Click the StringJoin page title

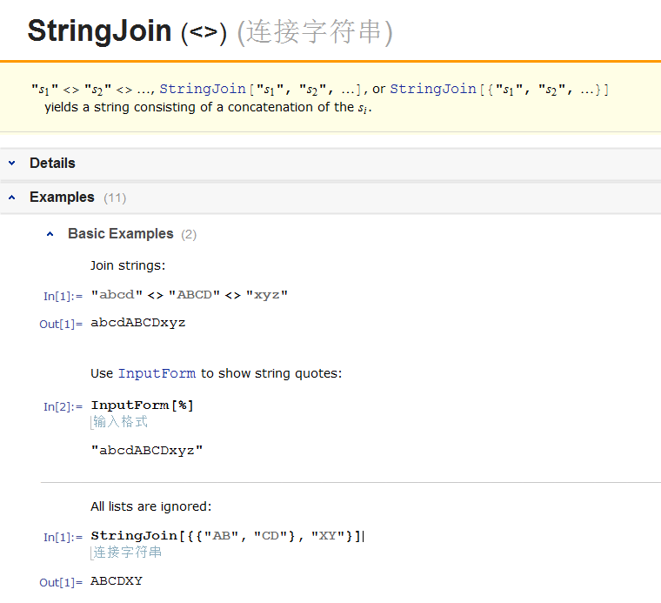point(99,30)
